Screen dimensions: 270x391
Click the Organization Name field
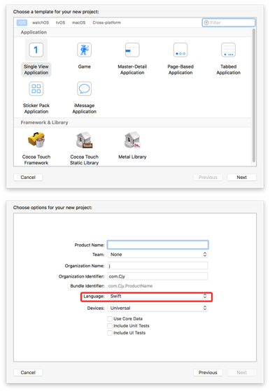158,266
